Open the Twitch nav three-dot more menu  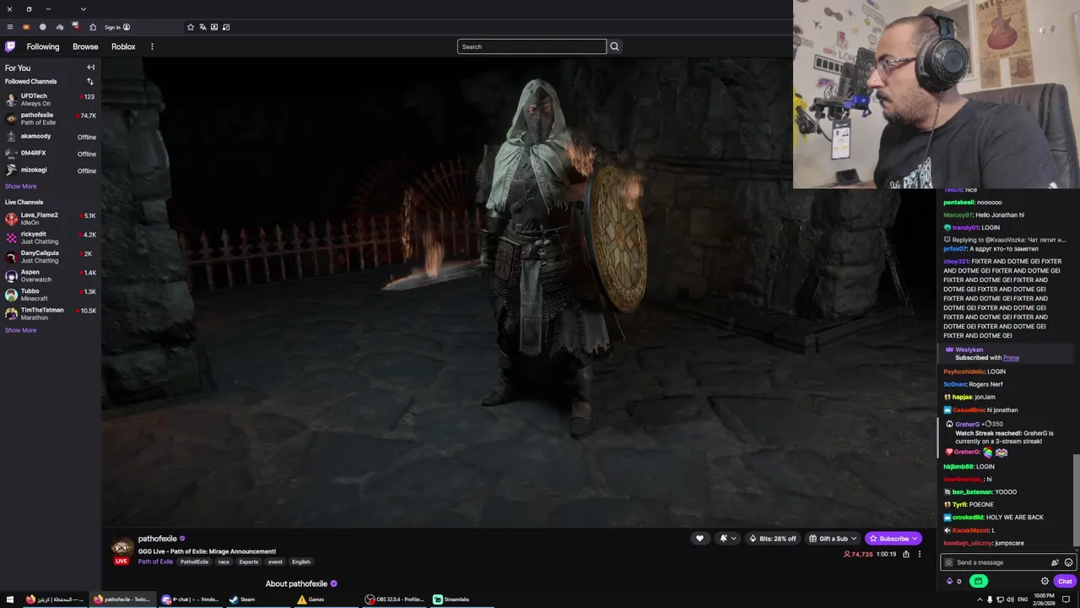pyautogui.click(x=152, y=46)
